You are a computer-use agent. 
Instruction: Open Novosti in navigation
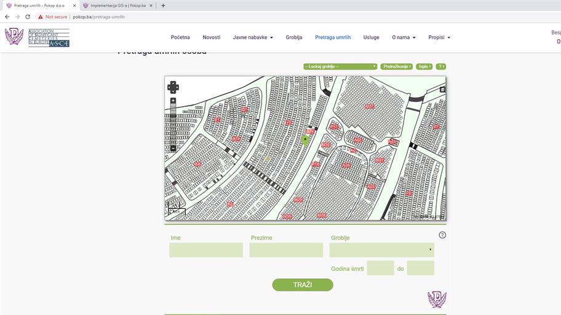point(212,37)
